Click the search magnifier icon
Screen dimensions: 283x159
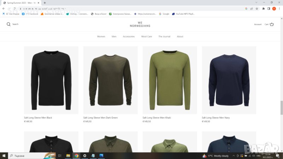click(8, 24)
